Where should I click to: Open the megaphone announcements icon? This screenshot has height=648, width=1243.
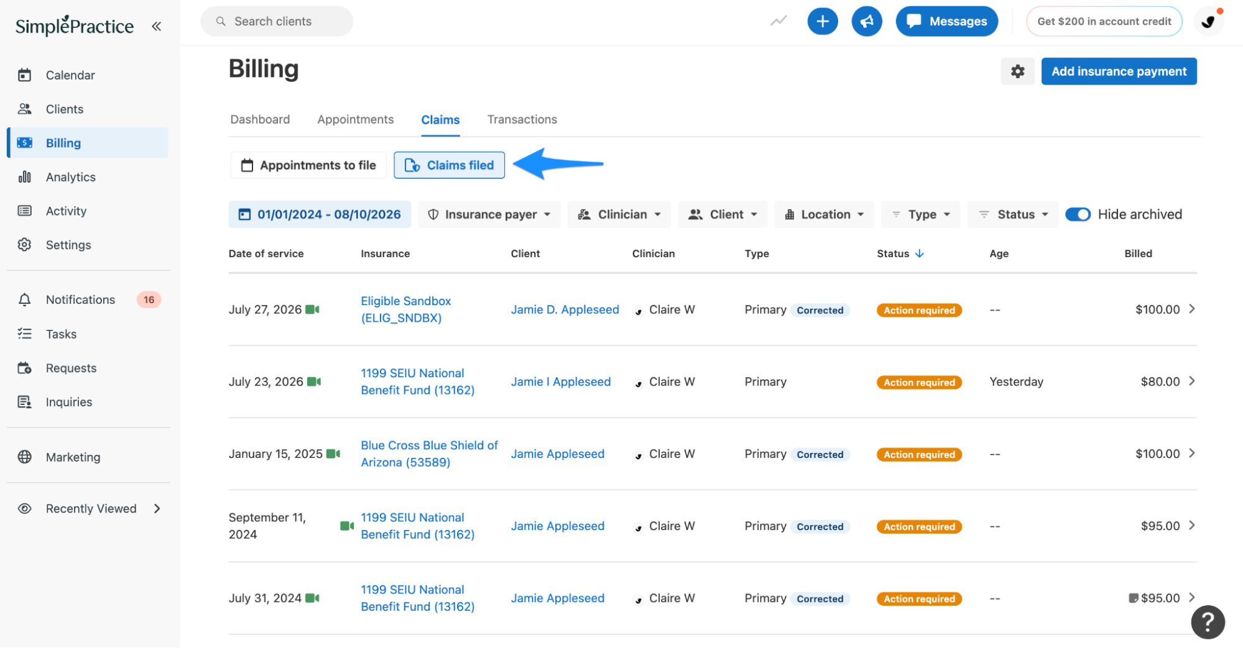coord(867,21)
